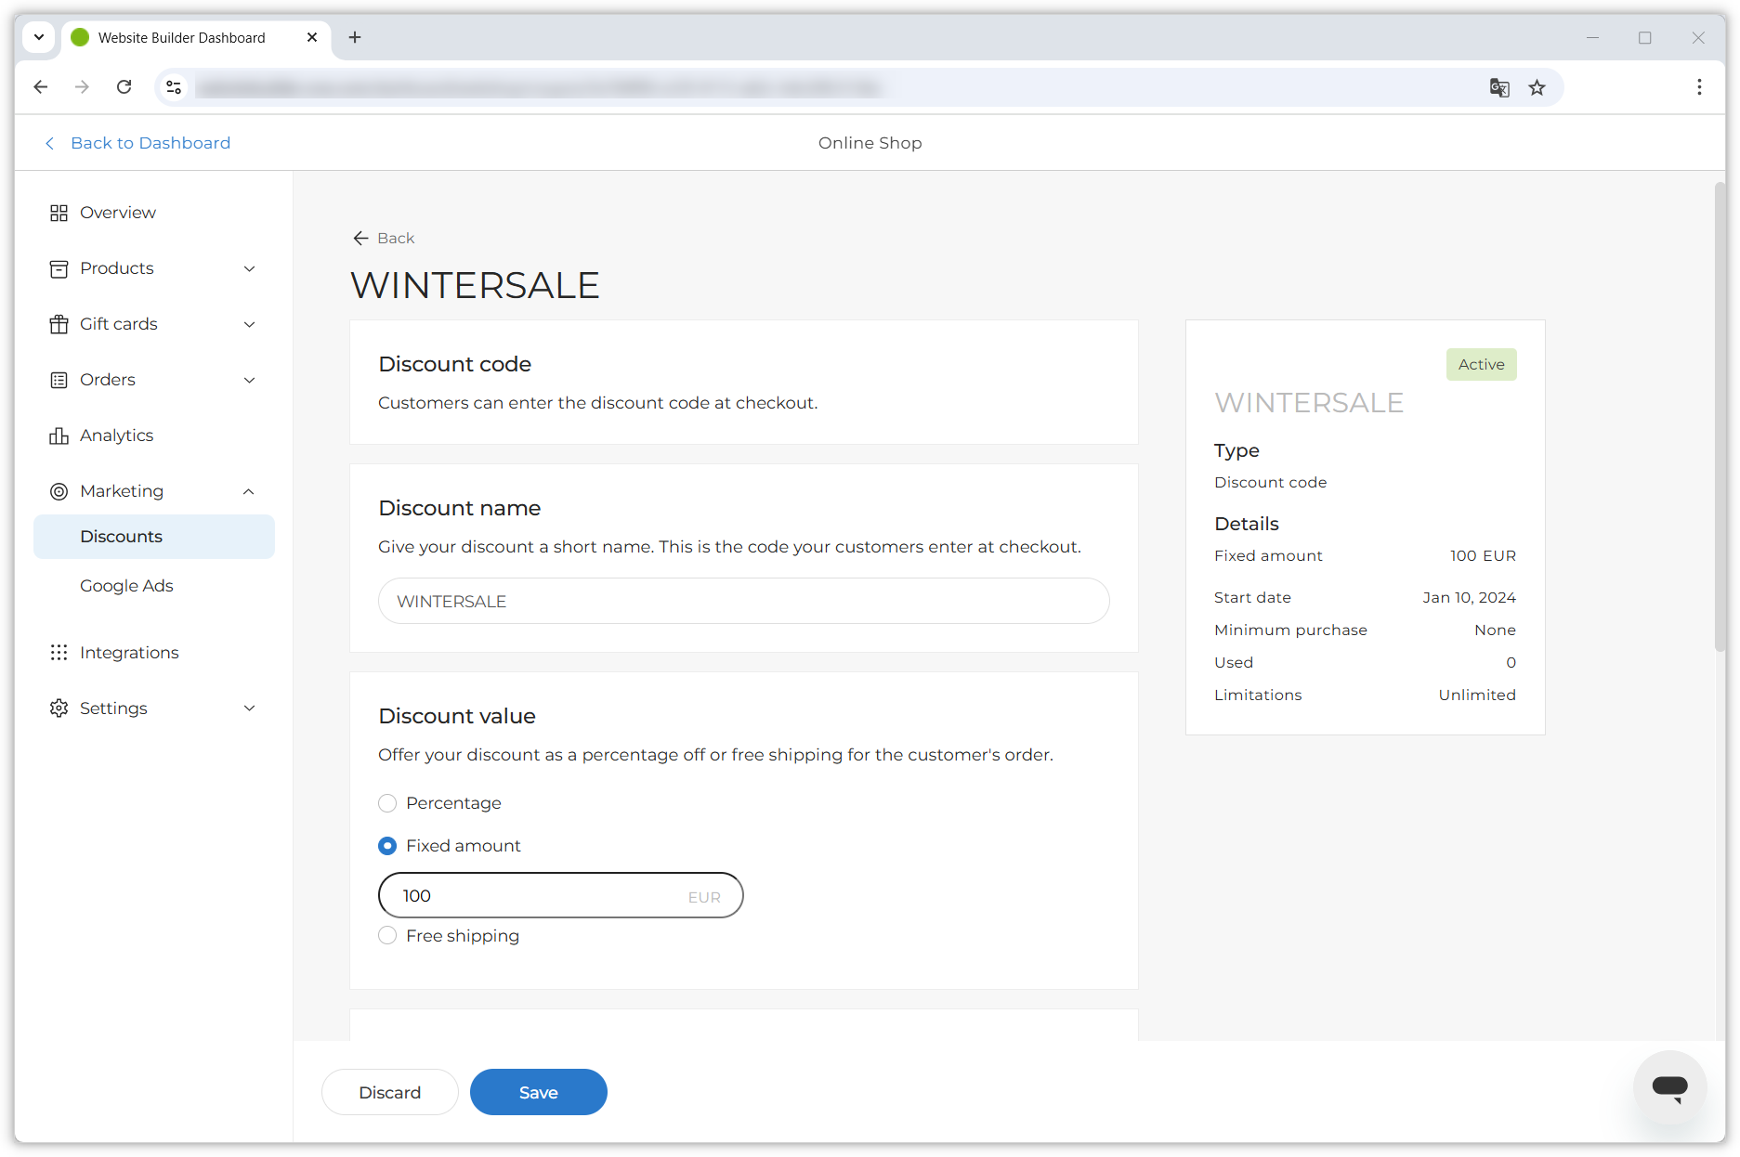Screen dimensions: 1740x1157
Task: Click the blue Save button
Action: (x=538, y=1092)
